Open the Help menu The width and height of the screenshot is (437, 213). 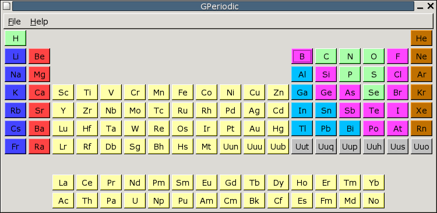pos(39,22)
